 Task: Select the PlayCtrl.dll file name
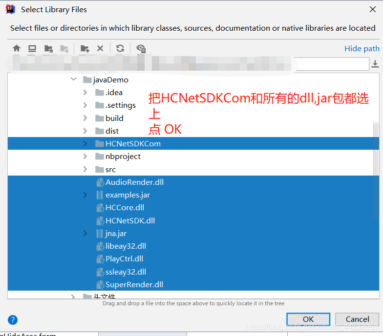pos(124,259)
